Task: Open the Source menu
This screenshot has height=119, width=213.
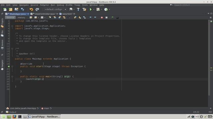Action: 34,5
